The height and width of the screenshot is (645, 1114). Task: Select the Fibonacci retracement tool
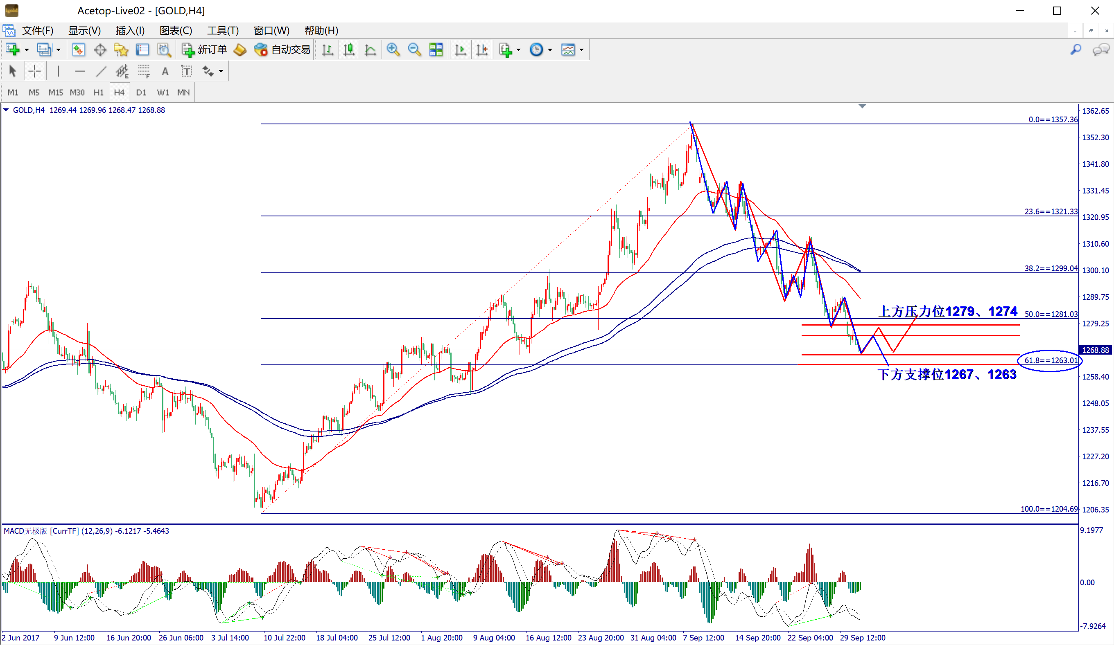coord(144,71)
